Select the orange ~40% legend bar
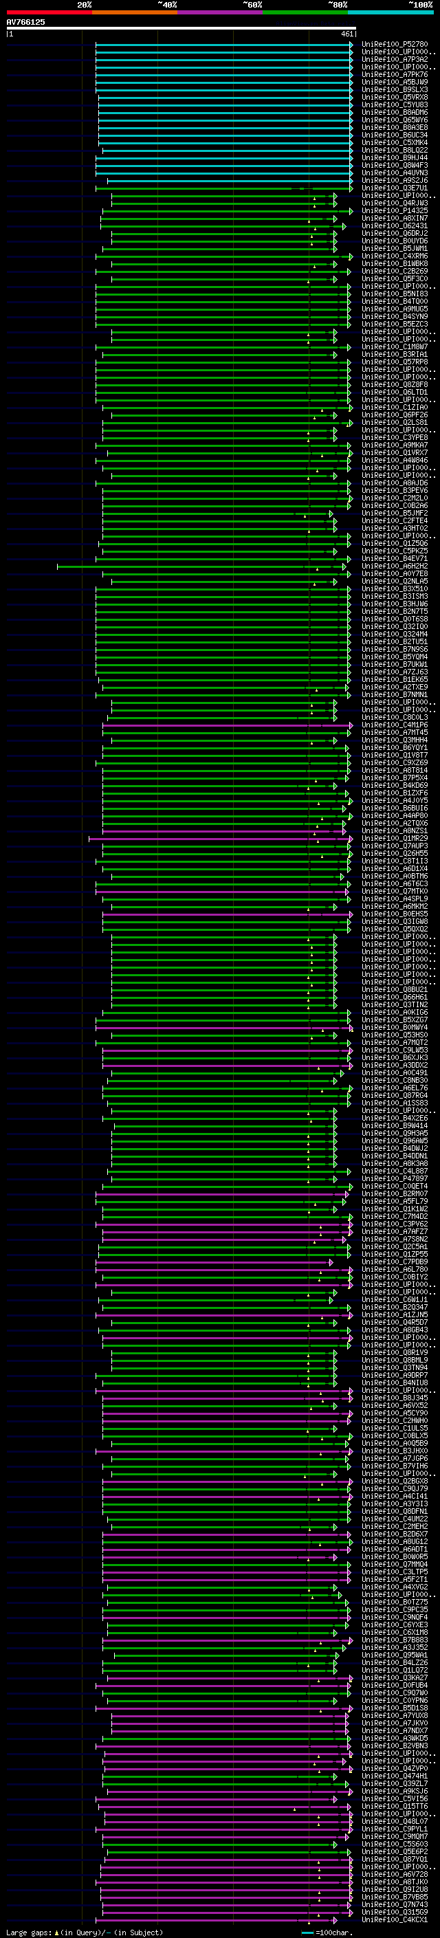The image size is (440, 1938). [x=135, y=12]
